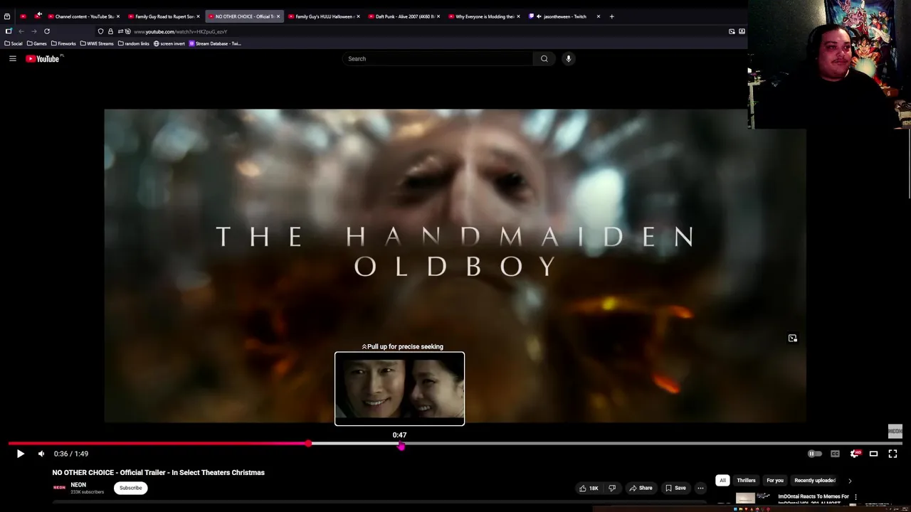The height and width of the screenshot is (512, 911).
Task: Like the video (18K thumbs up)
Action: 589,488
